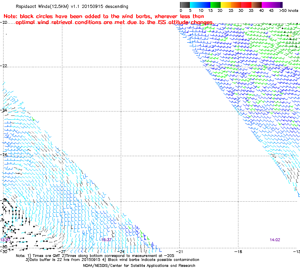
Task: Click the '-24' longitude axis label
Action: point(121,251)
